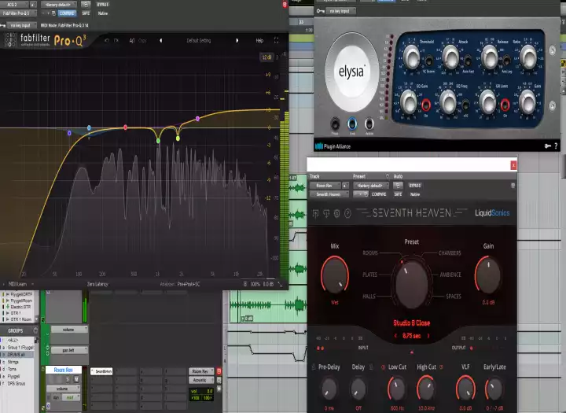Click MIDI Learn in Pro-Q 3
566x413 pixels.
(x=17, y=284)
